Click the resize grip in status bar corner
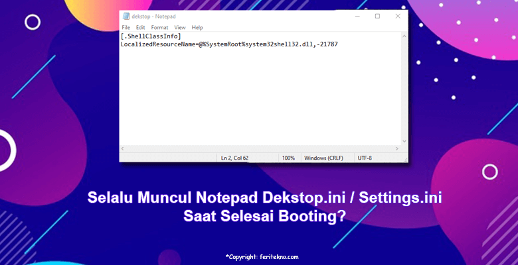Viewport: 518px width, 265px height. pyautogui.click(x=405, y=160)
